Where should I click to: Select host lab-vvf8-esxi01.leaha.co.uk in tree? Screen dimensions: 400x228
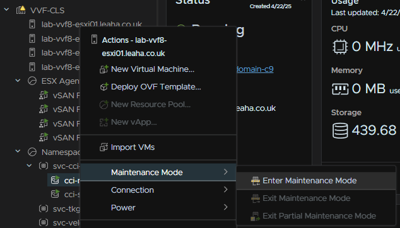pyautogui.click(x=92, y=25)
